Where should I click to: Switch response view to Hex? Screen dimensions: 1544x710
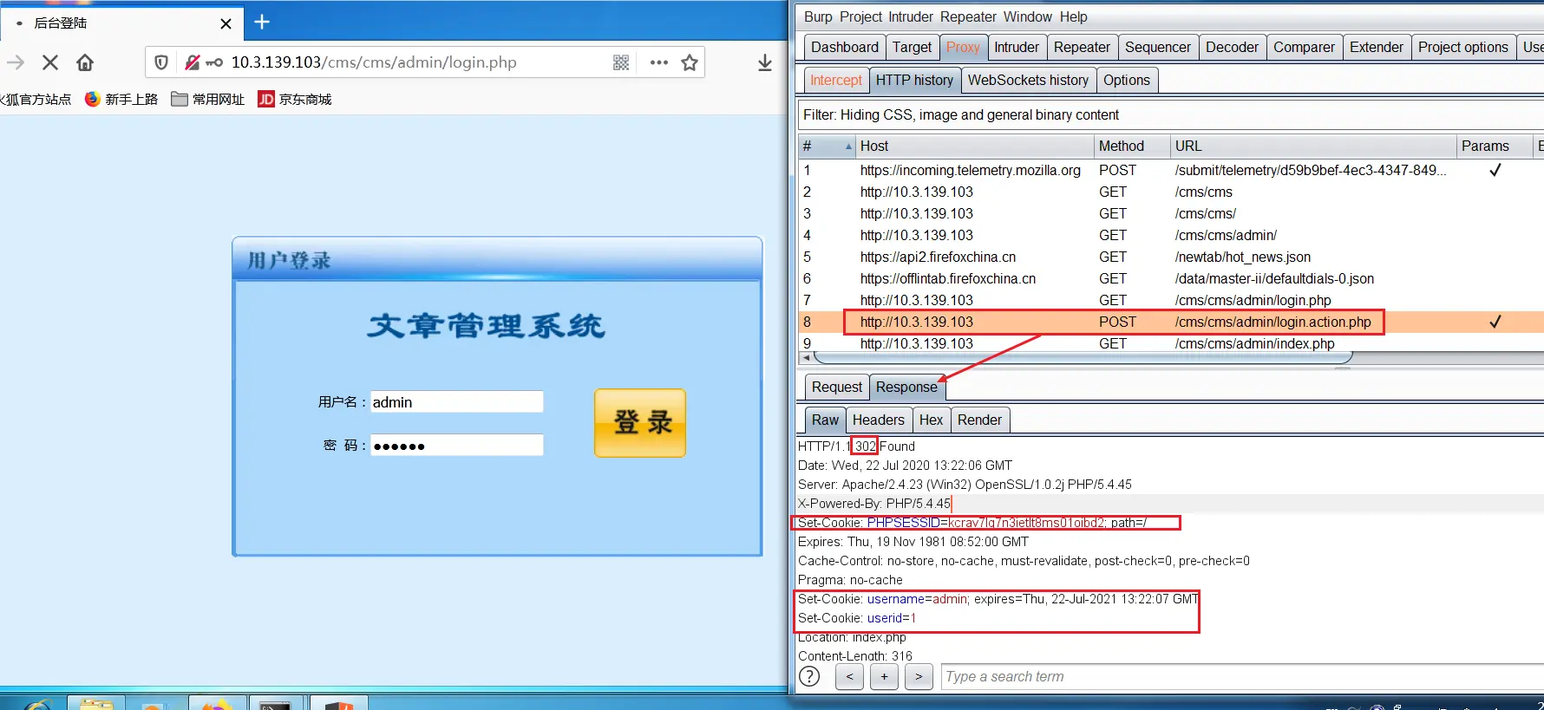pos(931,420)
